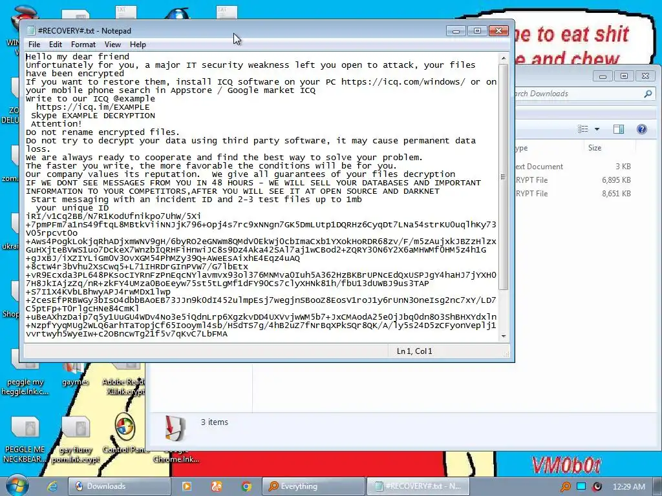Open the Edit menu in Notepad
This screenshot has width=662, height=496.
(x=56, y=45)
